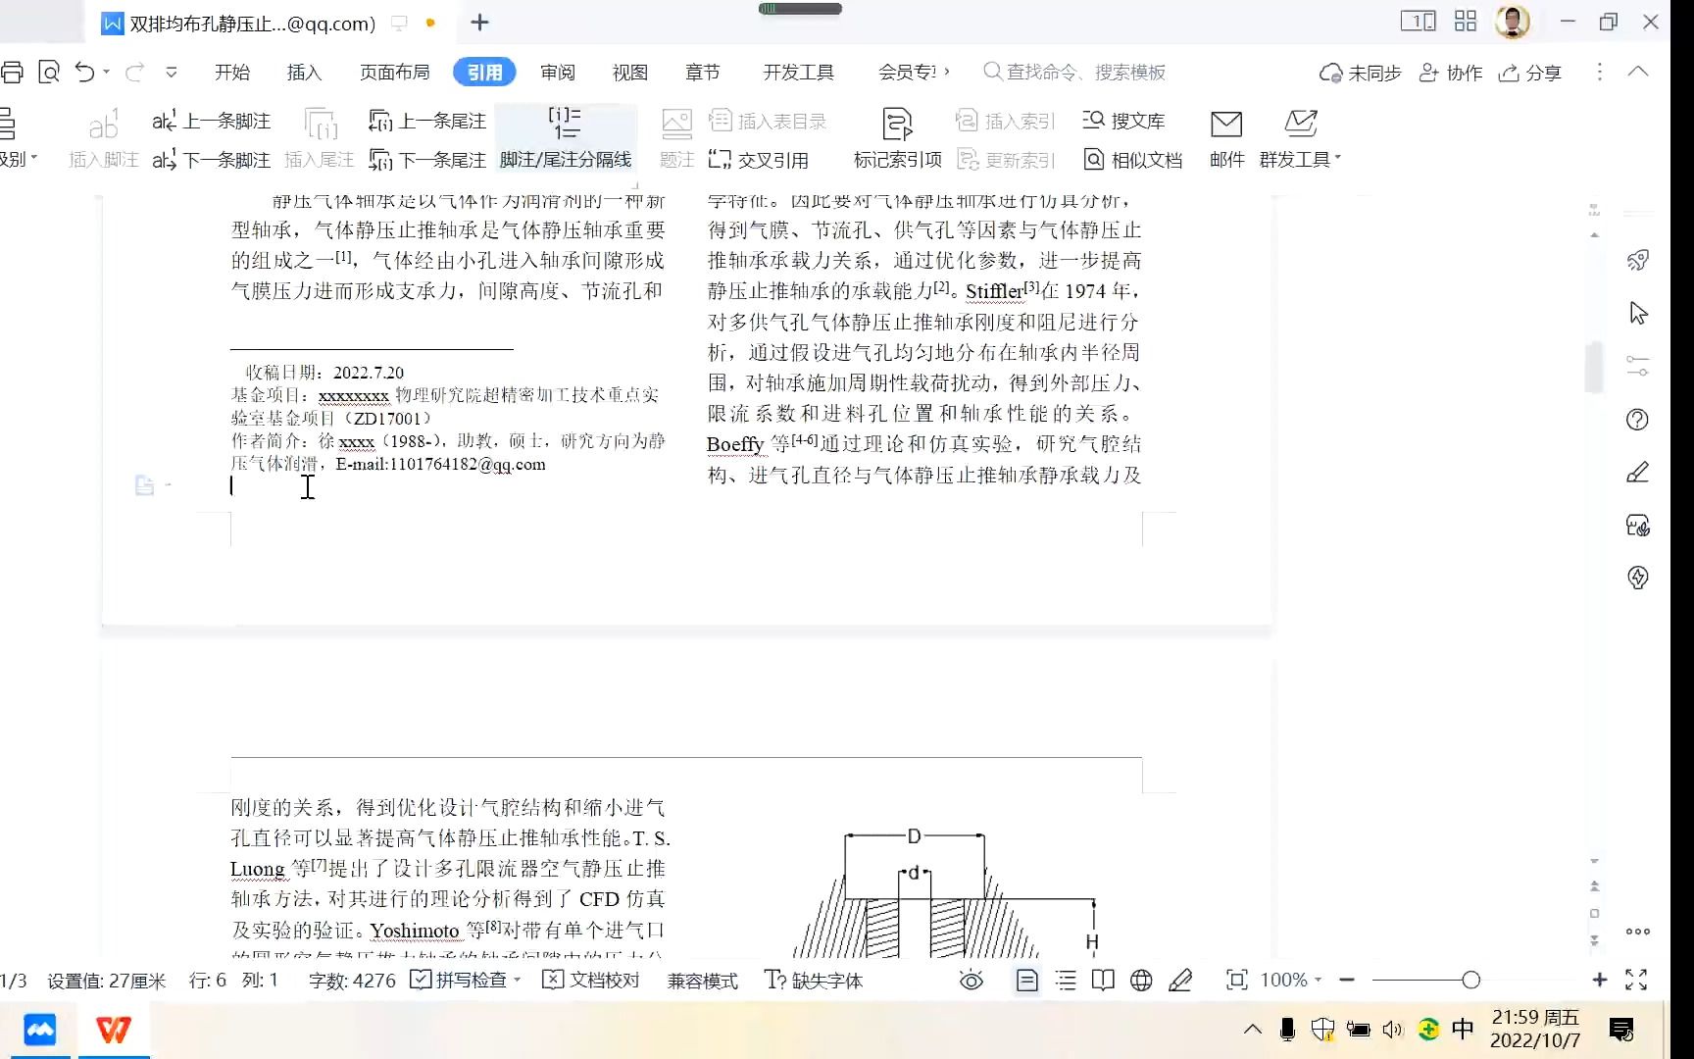The image size is (1694, 1059).
Task: Click the 查找命令 search box
Action: (1074, 72)
